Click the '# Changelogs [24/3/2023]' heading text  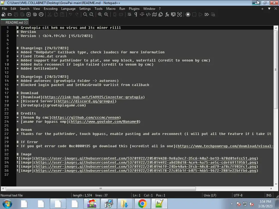tap(43, 48)
